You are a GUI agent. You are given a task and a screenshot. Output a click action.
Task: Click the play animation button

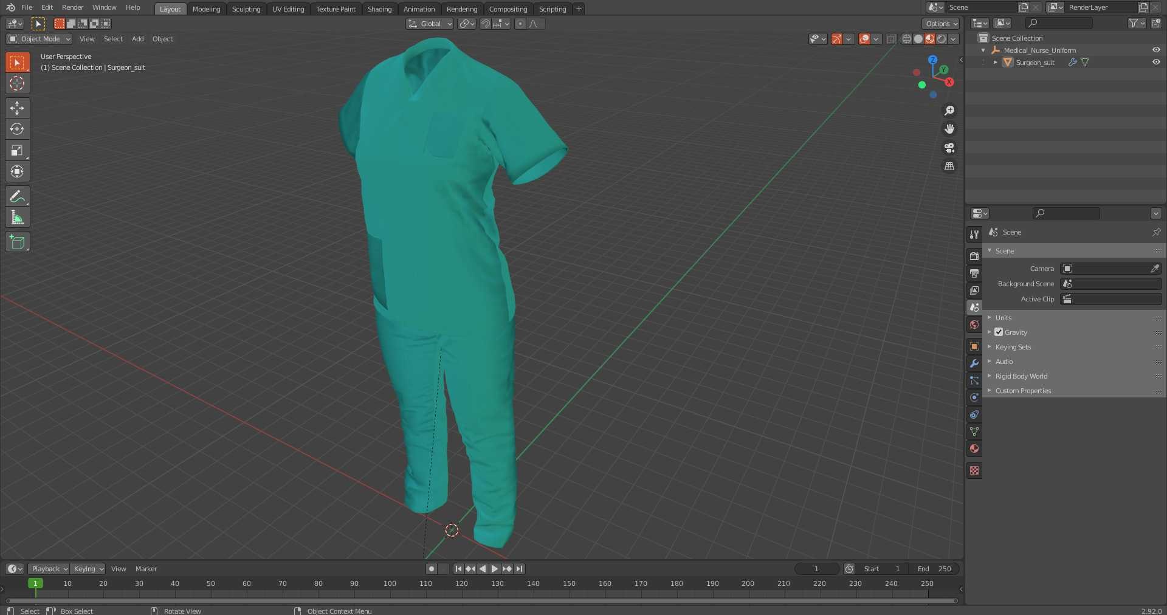coord(495,569)
